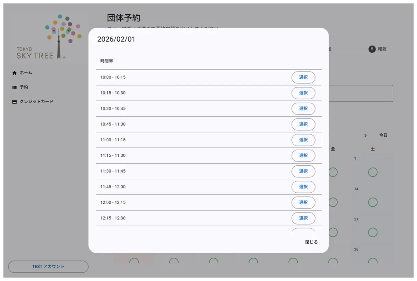Select the 12:15 - 12:30 time slot

click(303, 218)
